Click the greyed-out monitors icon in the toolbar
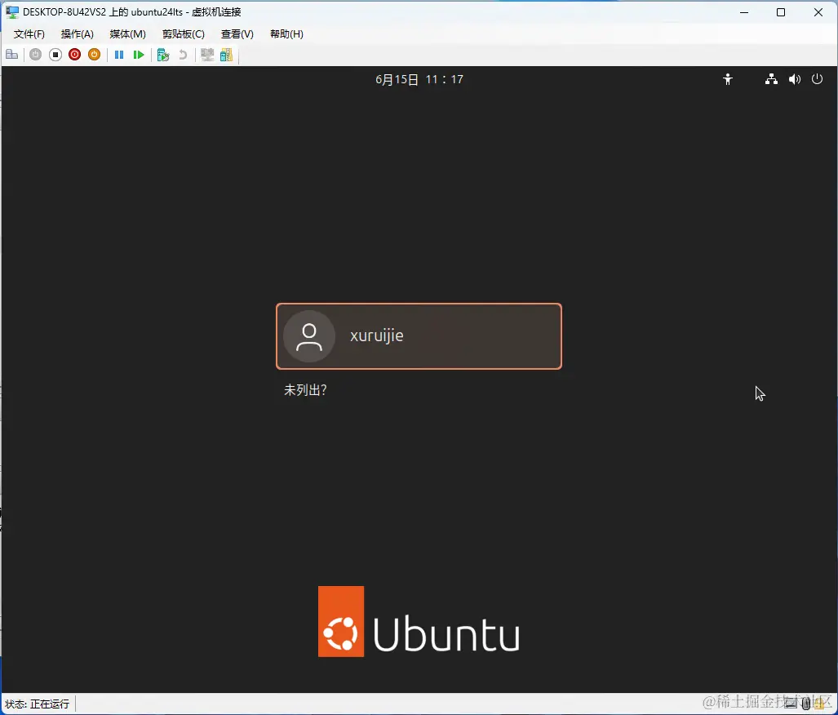838x715 pixels. point(207,55)
